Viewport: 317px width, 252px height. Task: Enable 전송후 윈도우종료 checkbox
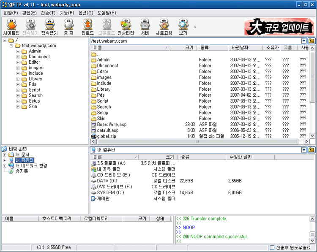pyautogui.click(x=272, y=247)
